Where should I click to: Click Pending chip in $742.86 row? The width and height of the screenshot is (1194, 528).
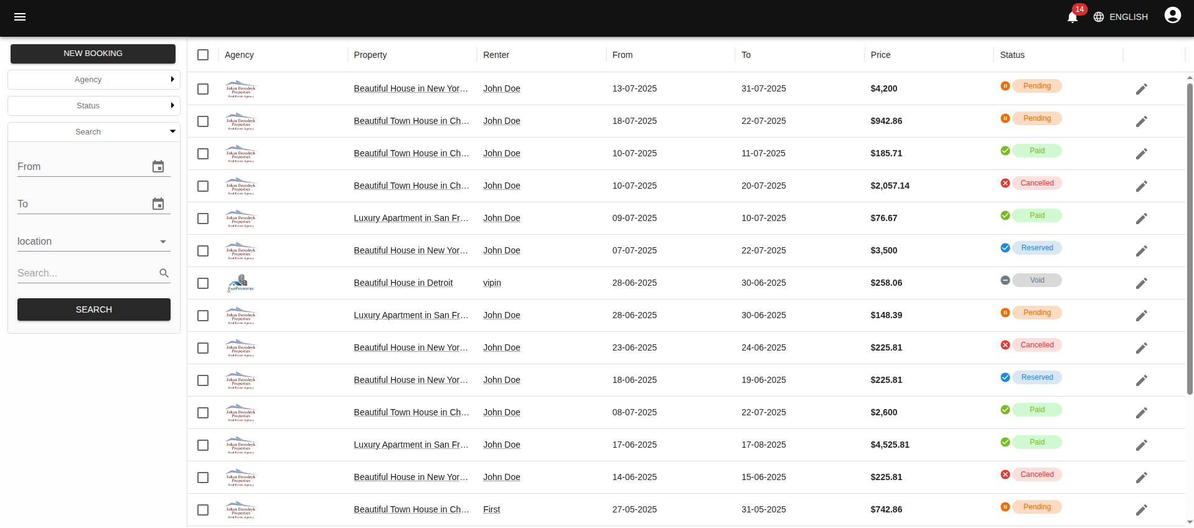pyautogui.click(x=1037, y=507)
